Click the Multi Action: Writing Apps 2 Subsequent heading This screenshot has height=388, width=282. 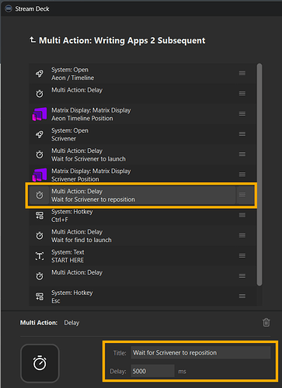click(122, 40)
